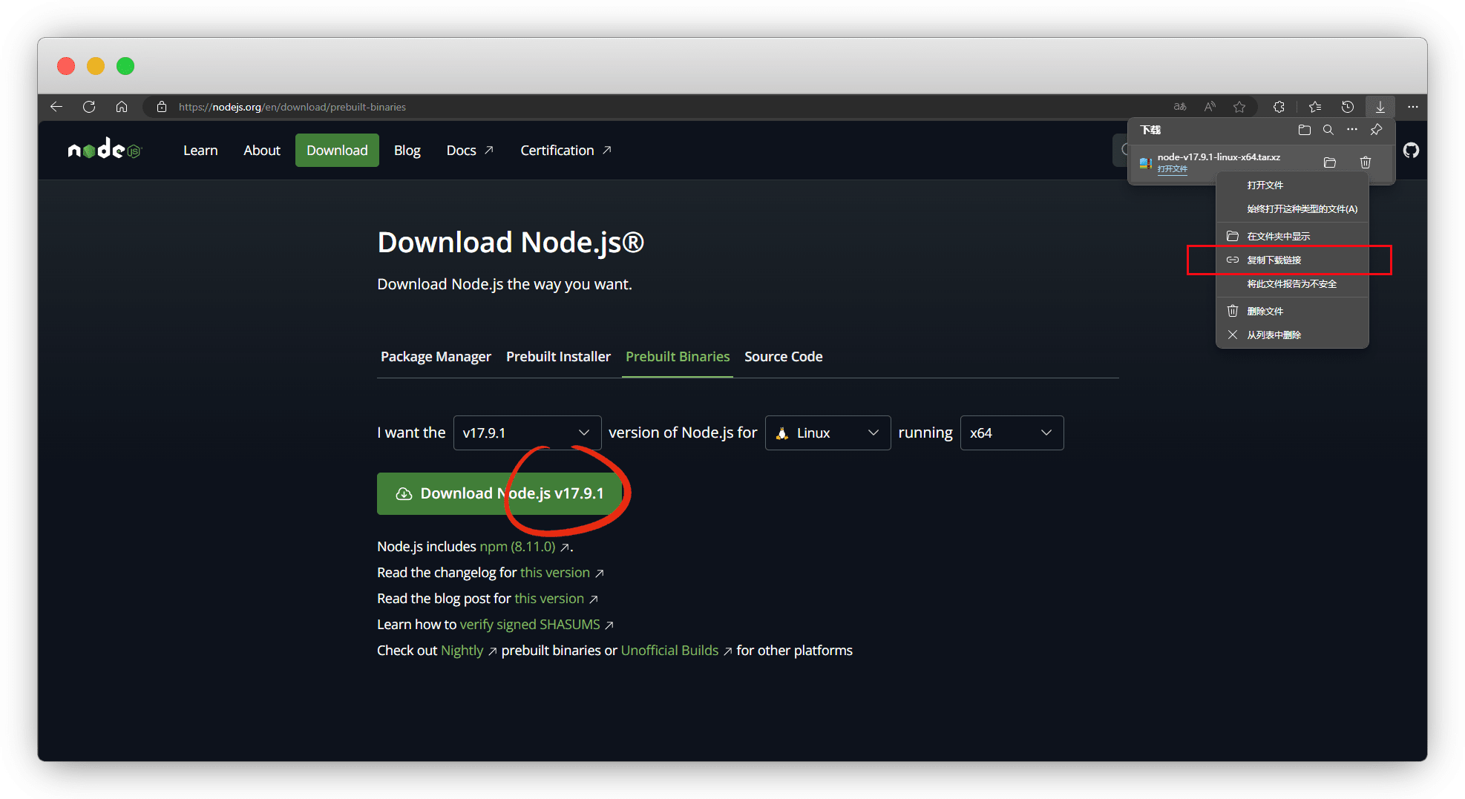The height and width of the screenshot is (799, 1465).
Task: Click the node-v17.9.1-linux-x64.tar.xz file name
Action: click(x=1218, y=157)
